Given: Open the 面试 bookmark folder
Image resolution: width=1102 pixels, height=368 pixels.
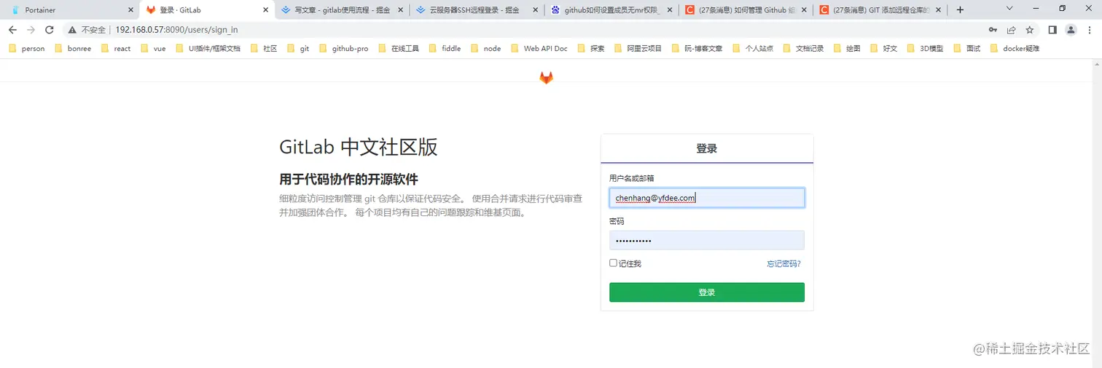Looking at the screenshot, I should pyautogui.click(x=966, y=49).
